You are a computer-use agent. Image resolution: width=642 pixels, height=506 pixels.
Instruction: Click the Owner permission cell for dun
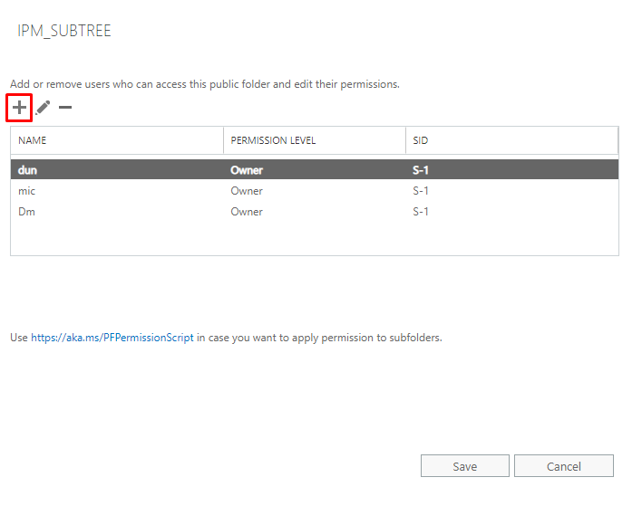[247, 170]
